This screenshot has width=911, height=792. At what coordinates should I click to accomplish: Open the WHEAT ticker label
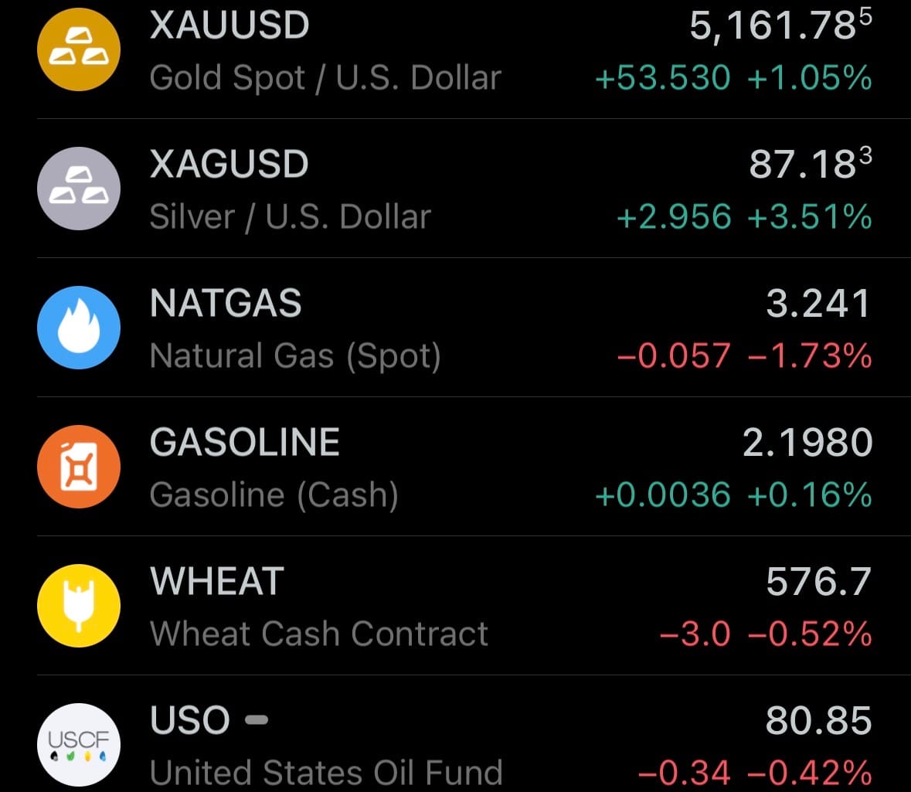pyautogui.click(x=217, y=582)
